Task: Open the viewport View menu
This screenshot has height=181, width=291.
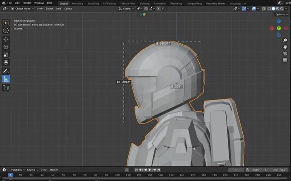Action: 40,9
